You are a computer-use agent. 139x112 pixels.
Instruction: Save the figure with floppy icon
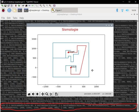[x=56, y=94]
